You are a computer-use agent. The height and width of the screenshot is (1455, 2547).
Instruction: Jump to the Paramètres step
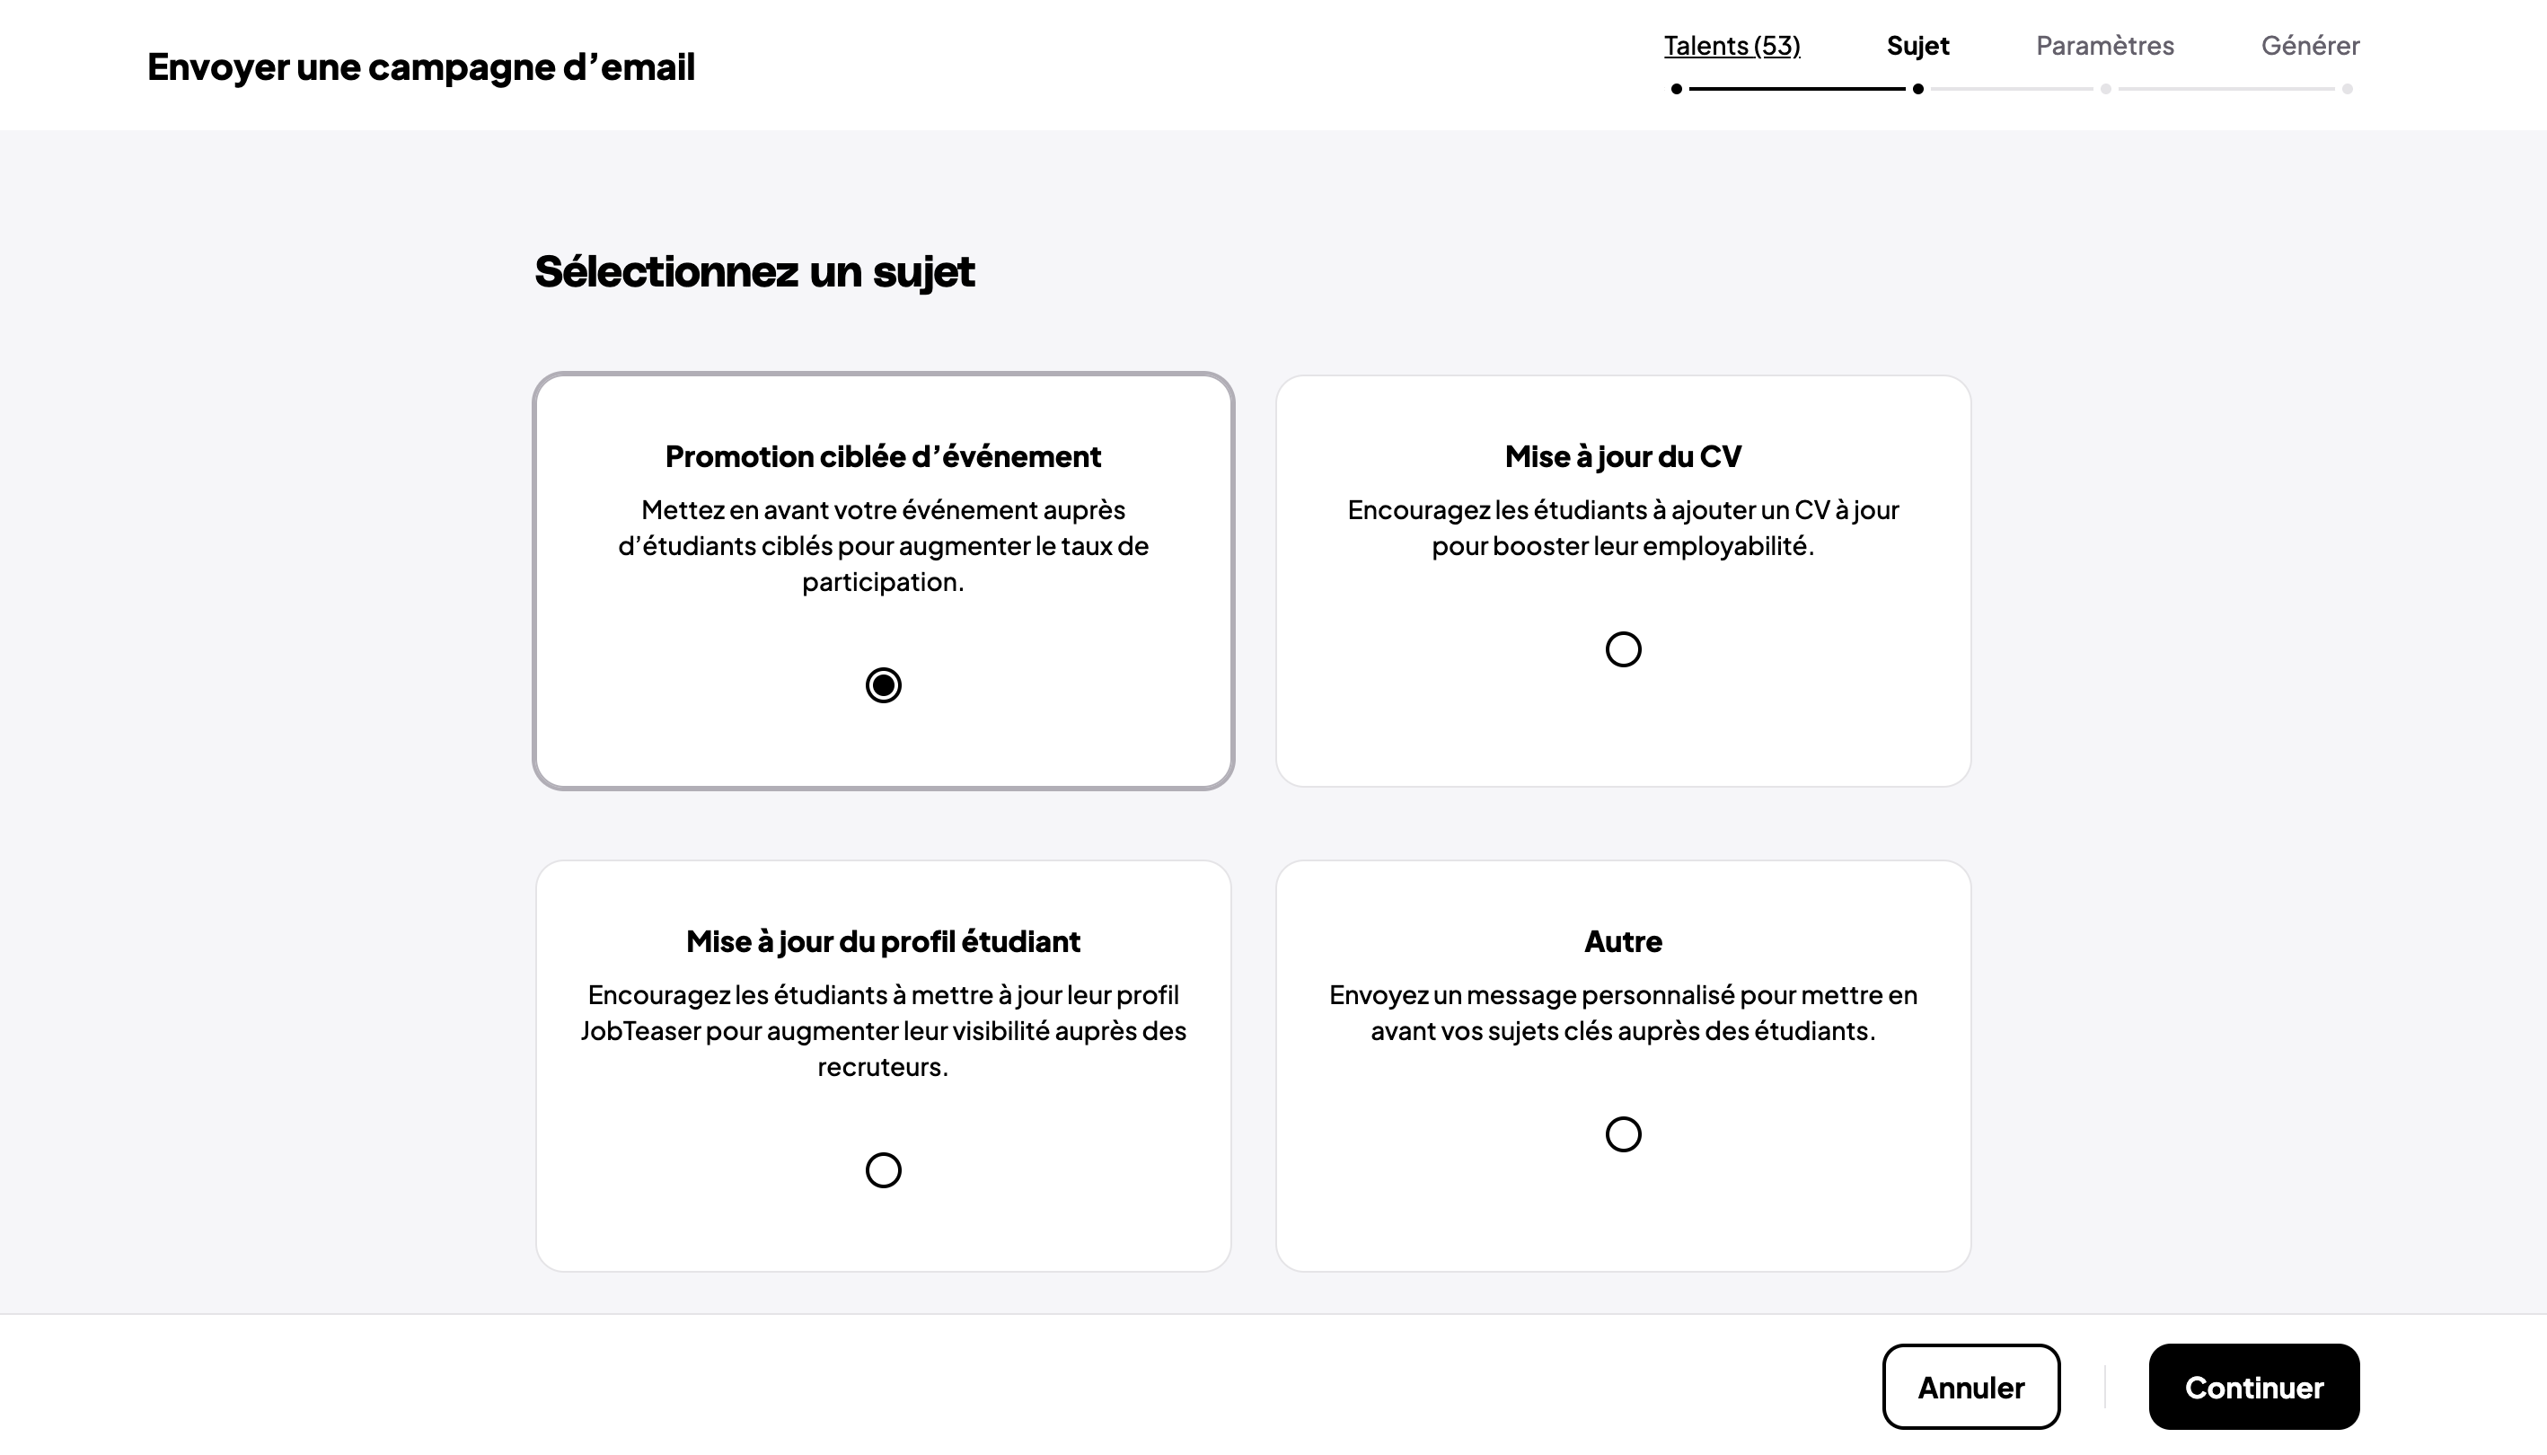click(x=2104, y=46)
